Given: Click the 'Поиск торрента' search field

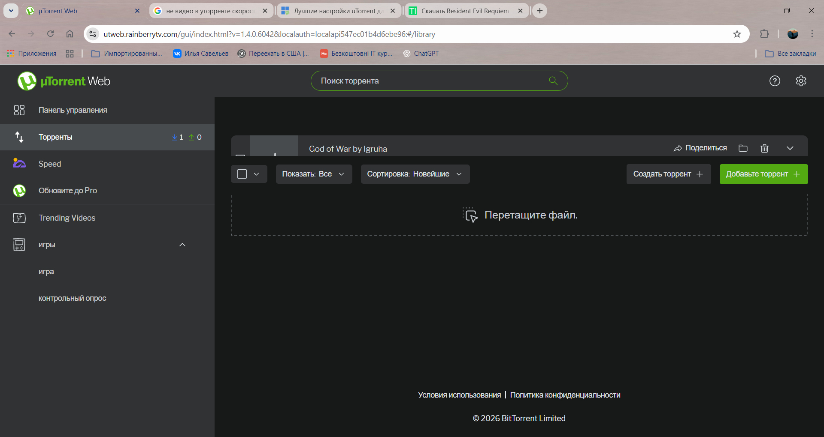Looking at the screenshot, I should (x=429, y=81).
